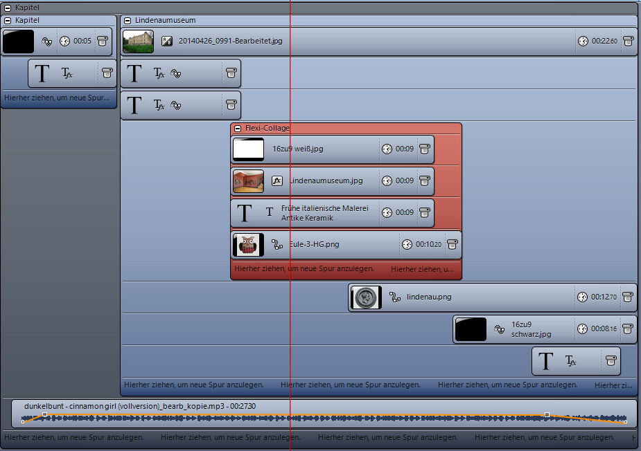641x451 pixels.
Task: Click text effect icon in bottom-right text clip
Action: coord(570,361)
